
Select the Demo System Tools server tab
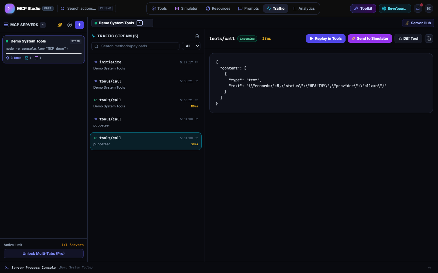click(x=122, y=23)
